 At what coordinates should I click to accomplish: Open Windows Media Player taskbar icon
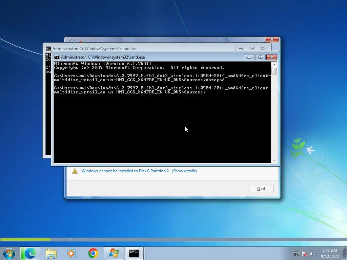coord(72,253)
